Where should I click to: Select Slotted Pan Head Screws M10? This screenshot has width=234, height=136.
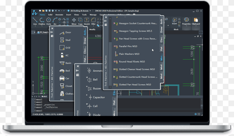coord(132,85)
